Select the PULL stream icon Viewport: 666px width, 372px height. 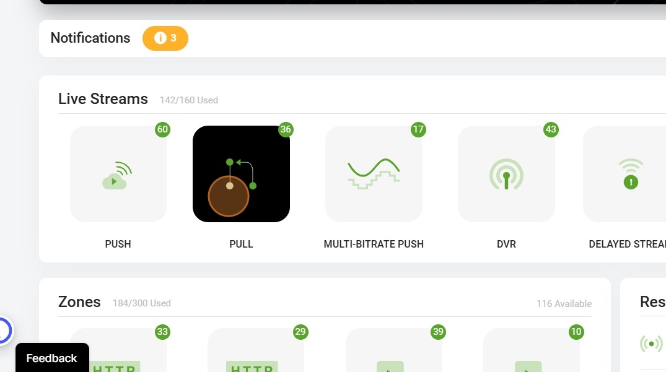[x=241, y=174]
